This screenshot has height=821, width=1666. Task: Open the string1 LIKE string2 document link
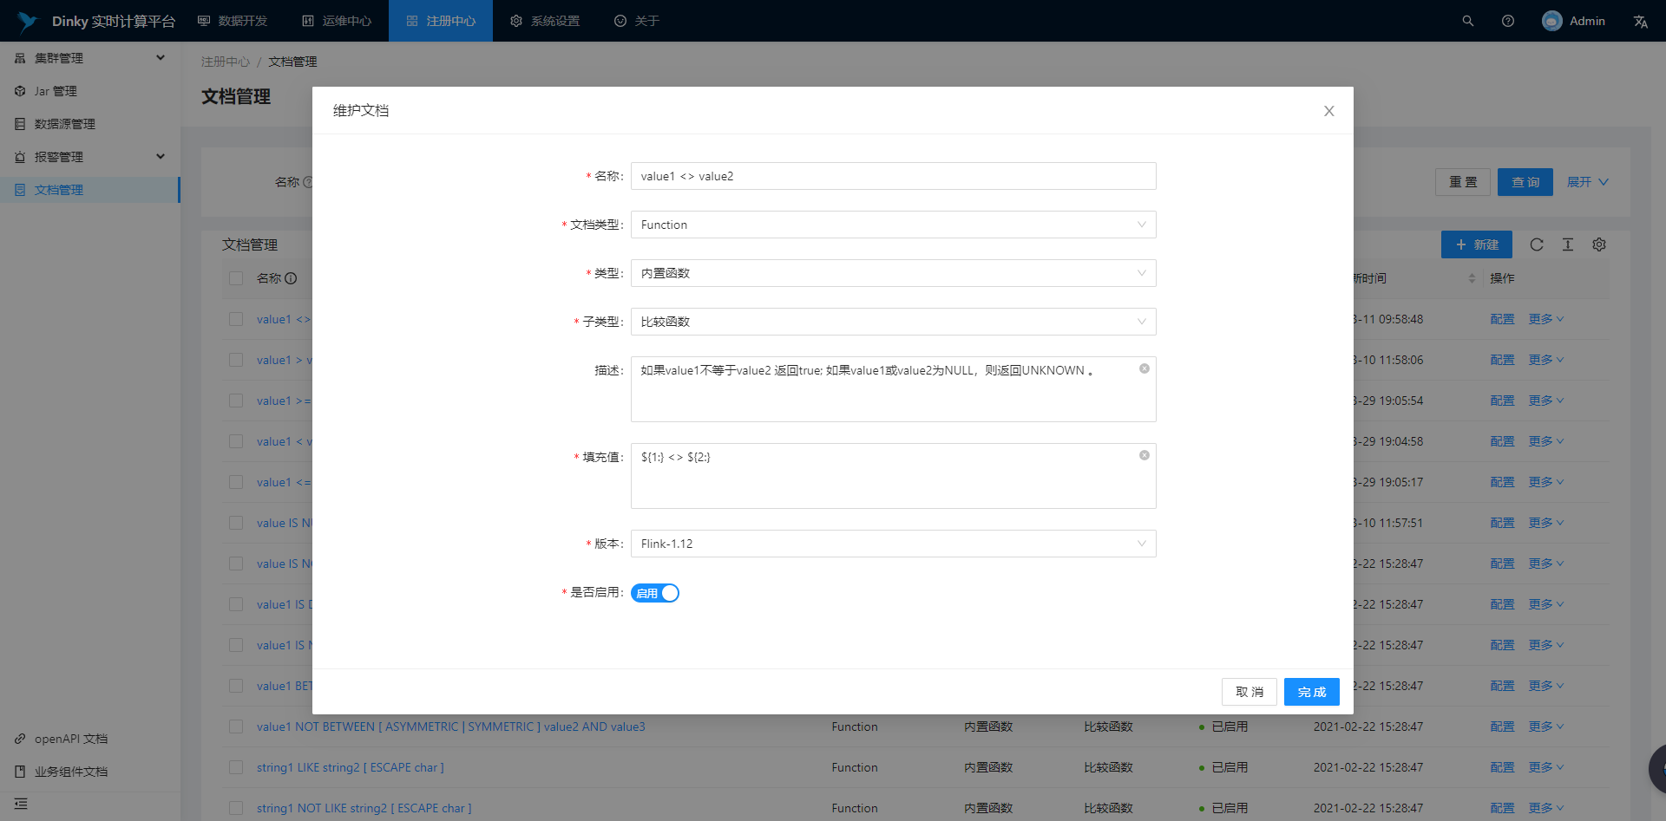[x=351, y=767]
